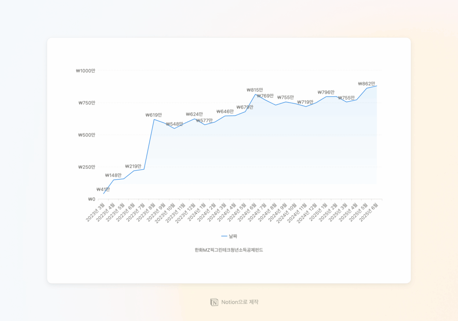
Task: Select the ₩577만 data label
Action: 205,121
